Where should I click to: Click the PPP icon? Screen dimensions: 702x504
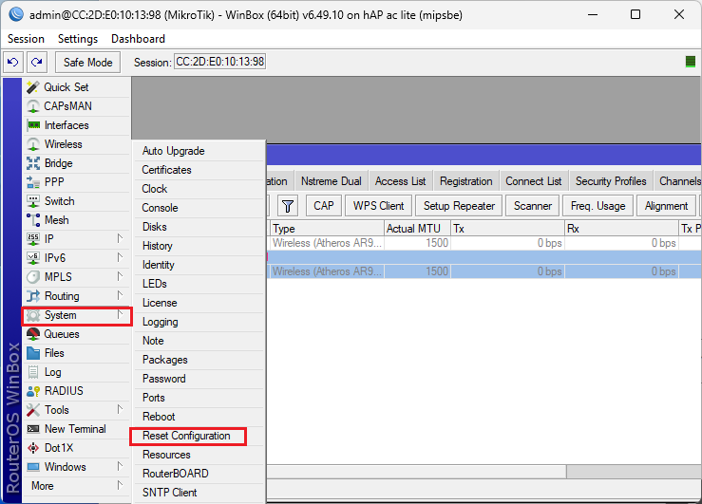[x=33, y=182]
